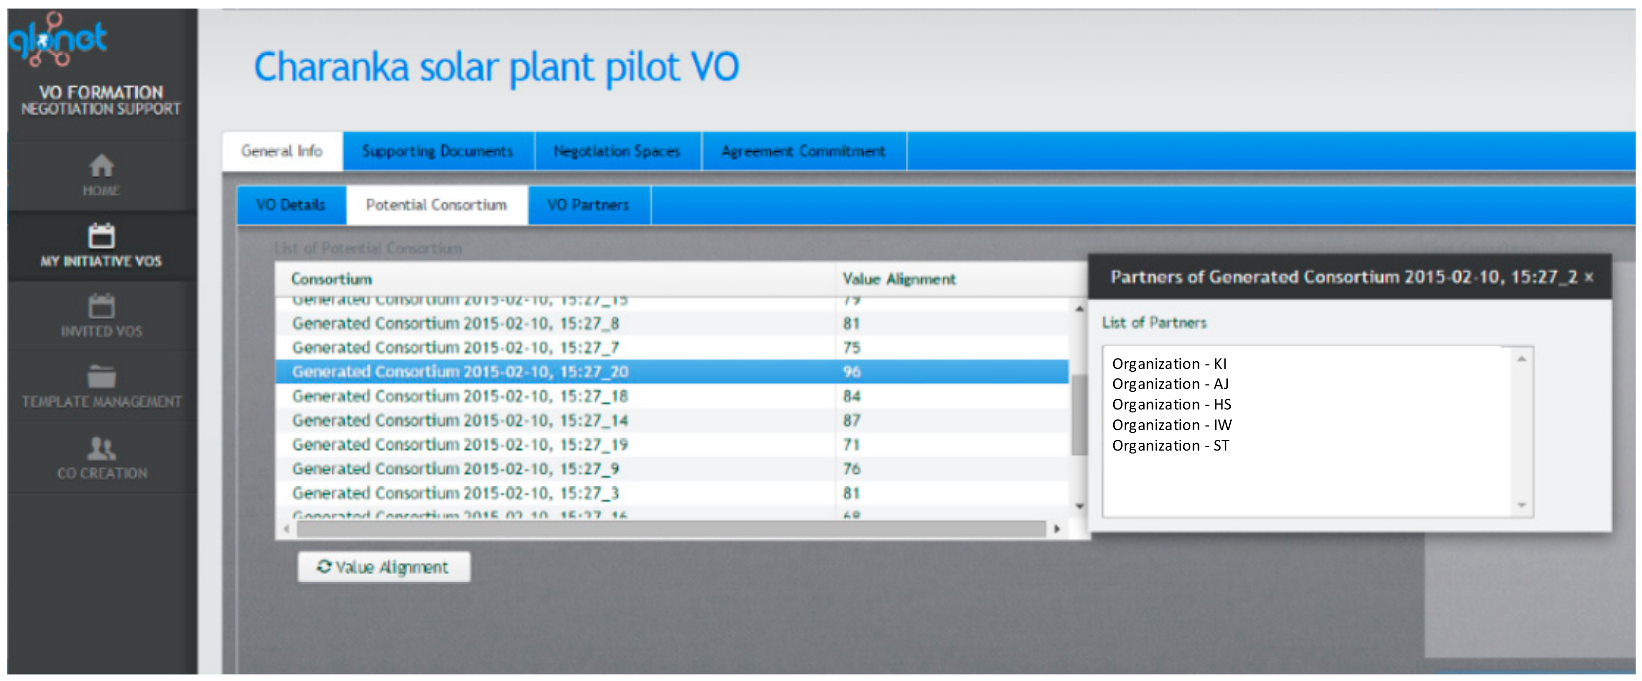Open the Co Creation people icon
This screenshot has width=1642, height=681.
101,449
